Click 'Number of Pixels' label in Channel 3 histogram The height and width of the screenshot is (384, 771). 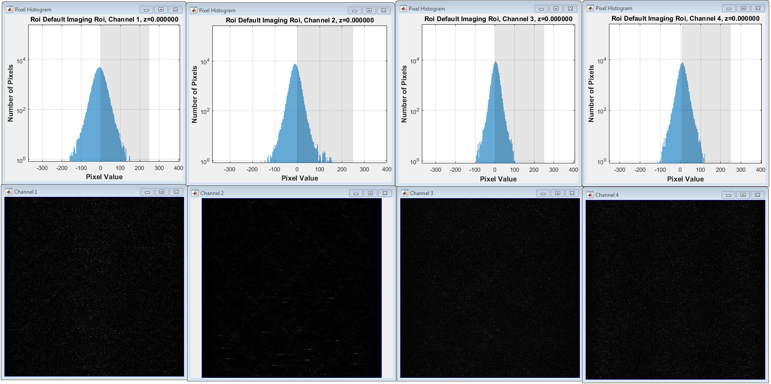coord(404,94)
